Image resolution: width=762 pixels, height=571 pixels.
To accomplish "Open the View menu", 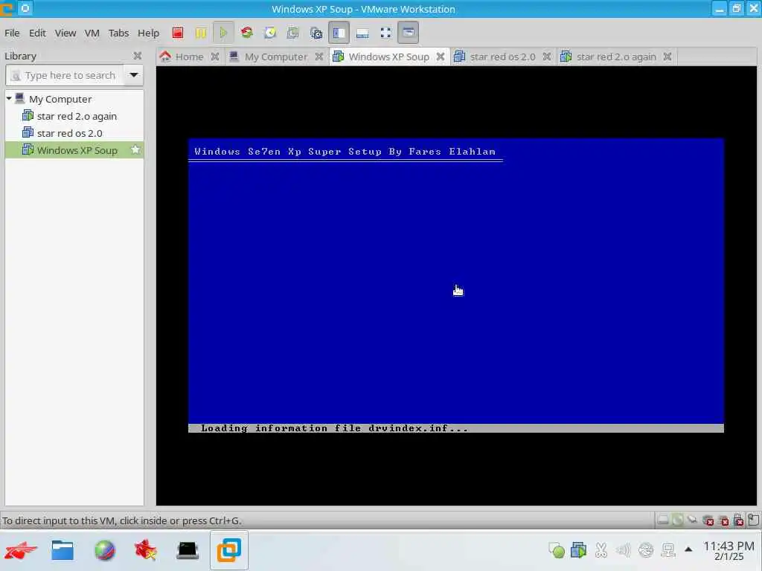I will [65, 33].
